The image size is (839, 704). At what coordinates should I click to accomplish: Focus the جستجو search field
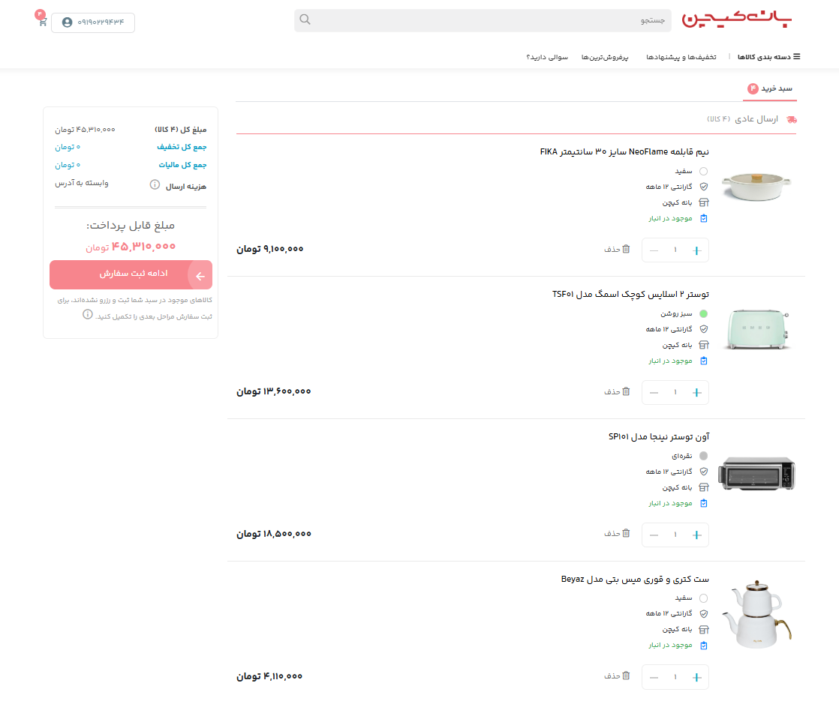pyautogui.click(x=483, y=20)
